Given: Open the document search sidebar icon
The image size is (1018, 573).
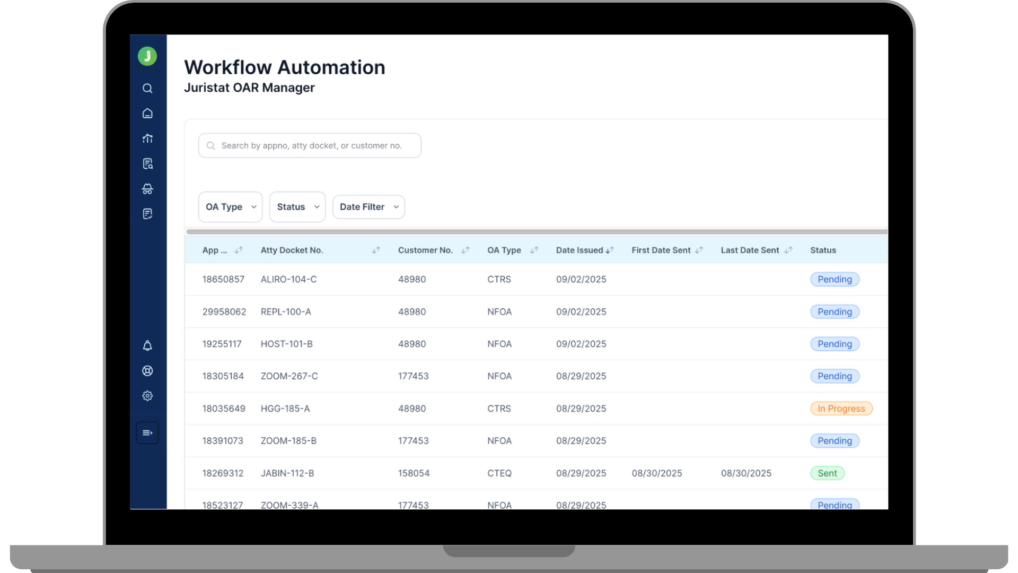Looking at the screenshot, I should 147,164.
